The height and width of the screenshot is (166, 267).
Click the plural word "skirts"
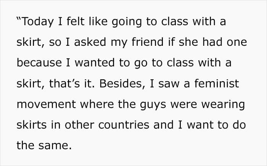32,125
